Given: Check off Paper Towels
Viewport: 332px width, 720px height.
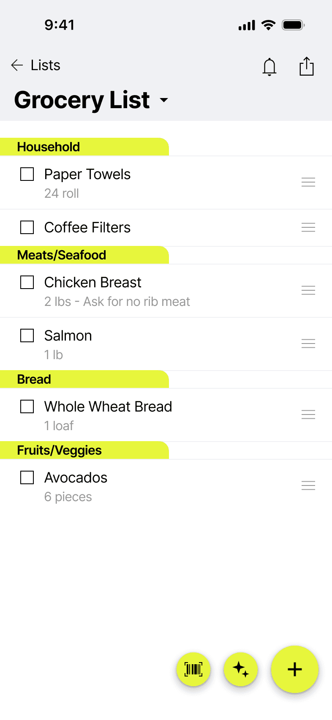Looking at the screenshot, I should coord(27,174).
